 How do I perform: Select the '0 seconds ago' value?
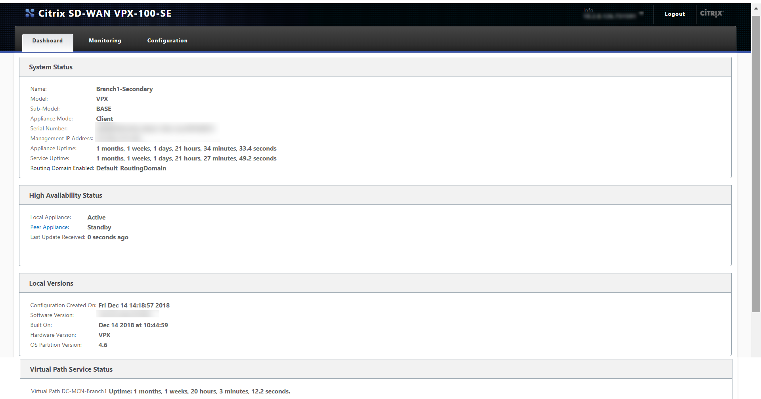(108, 237)
